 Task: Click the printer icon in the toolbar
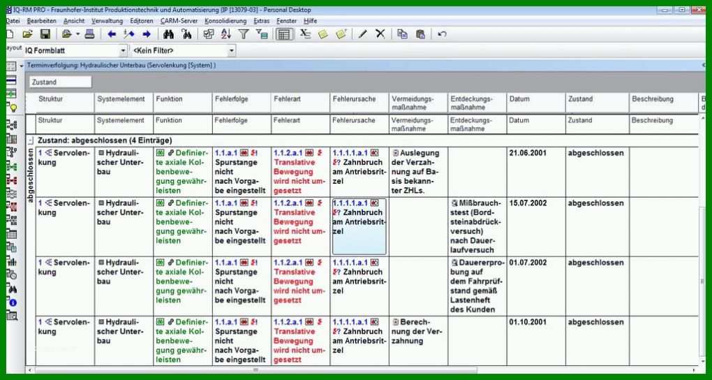pos(90,34)
